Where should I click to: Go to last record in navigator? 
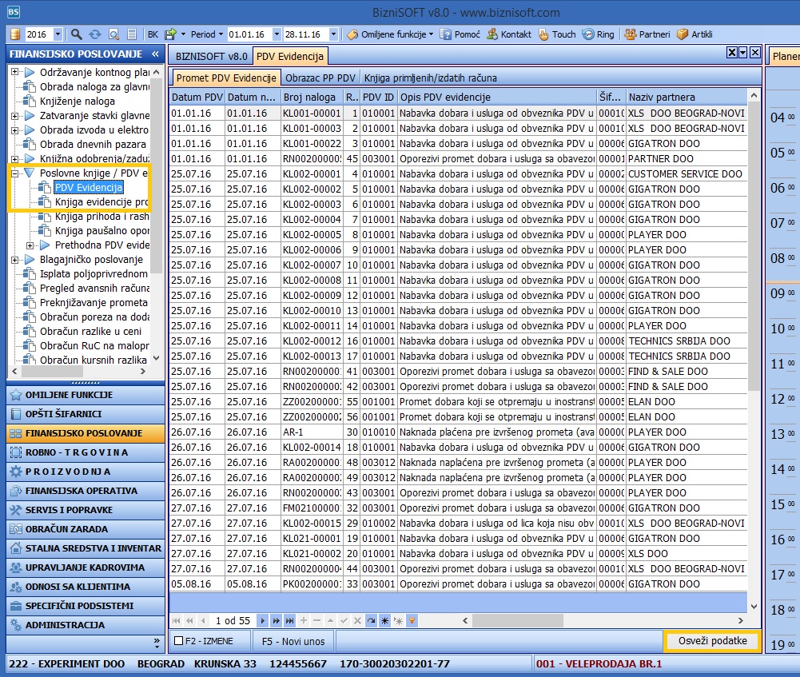290,620
